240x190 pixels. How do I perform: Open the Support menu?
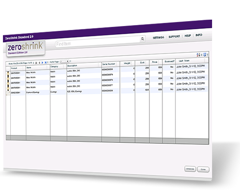point(174,36)
